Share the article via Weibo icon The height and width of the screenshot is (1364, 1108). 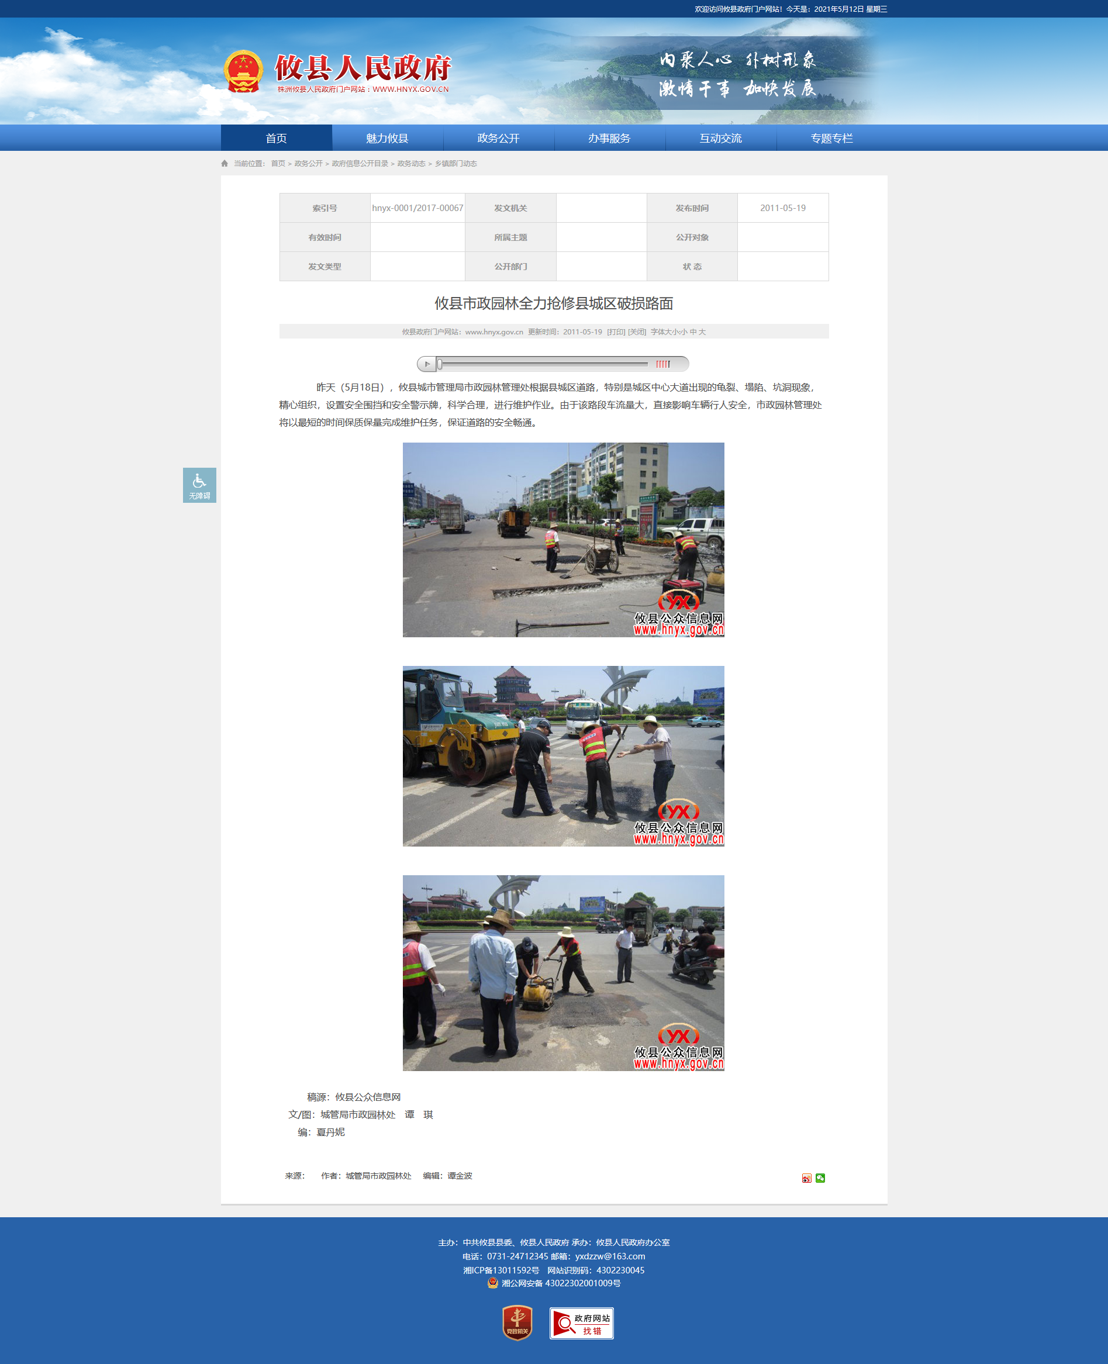tap(806, 1178)
